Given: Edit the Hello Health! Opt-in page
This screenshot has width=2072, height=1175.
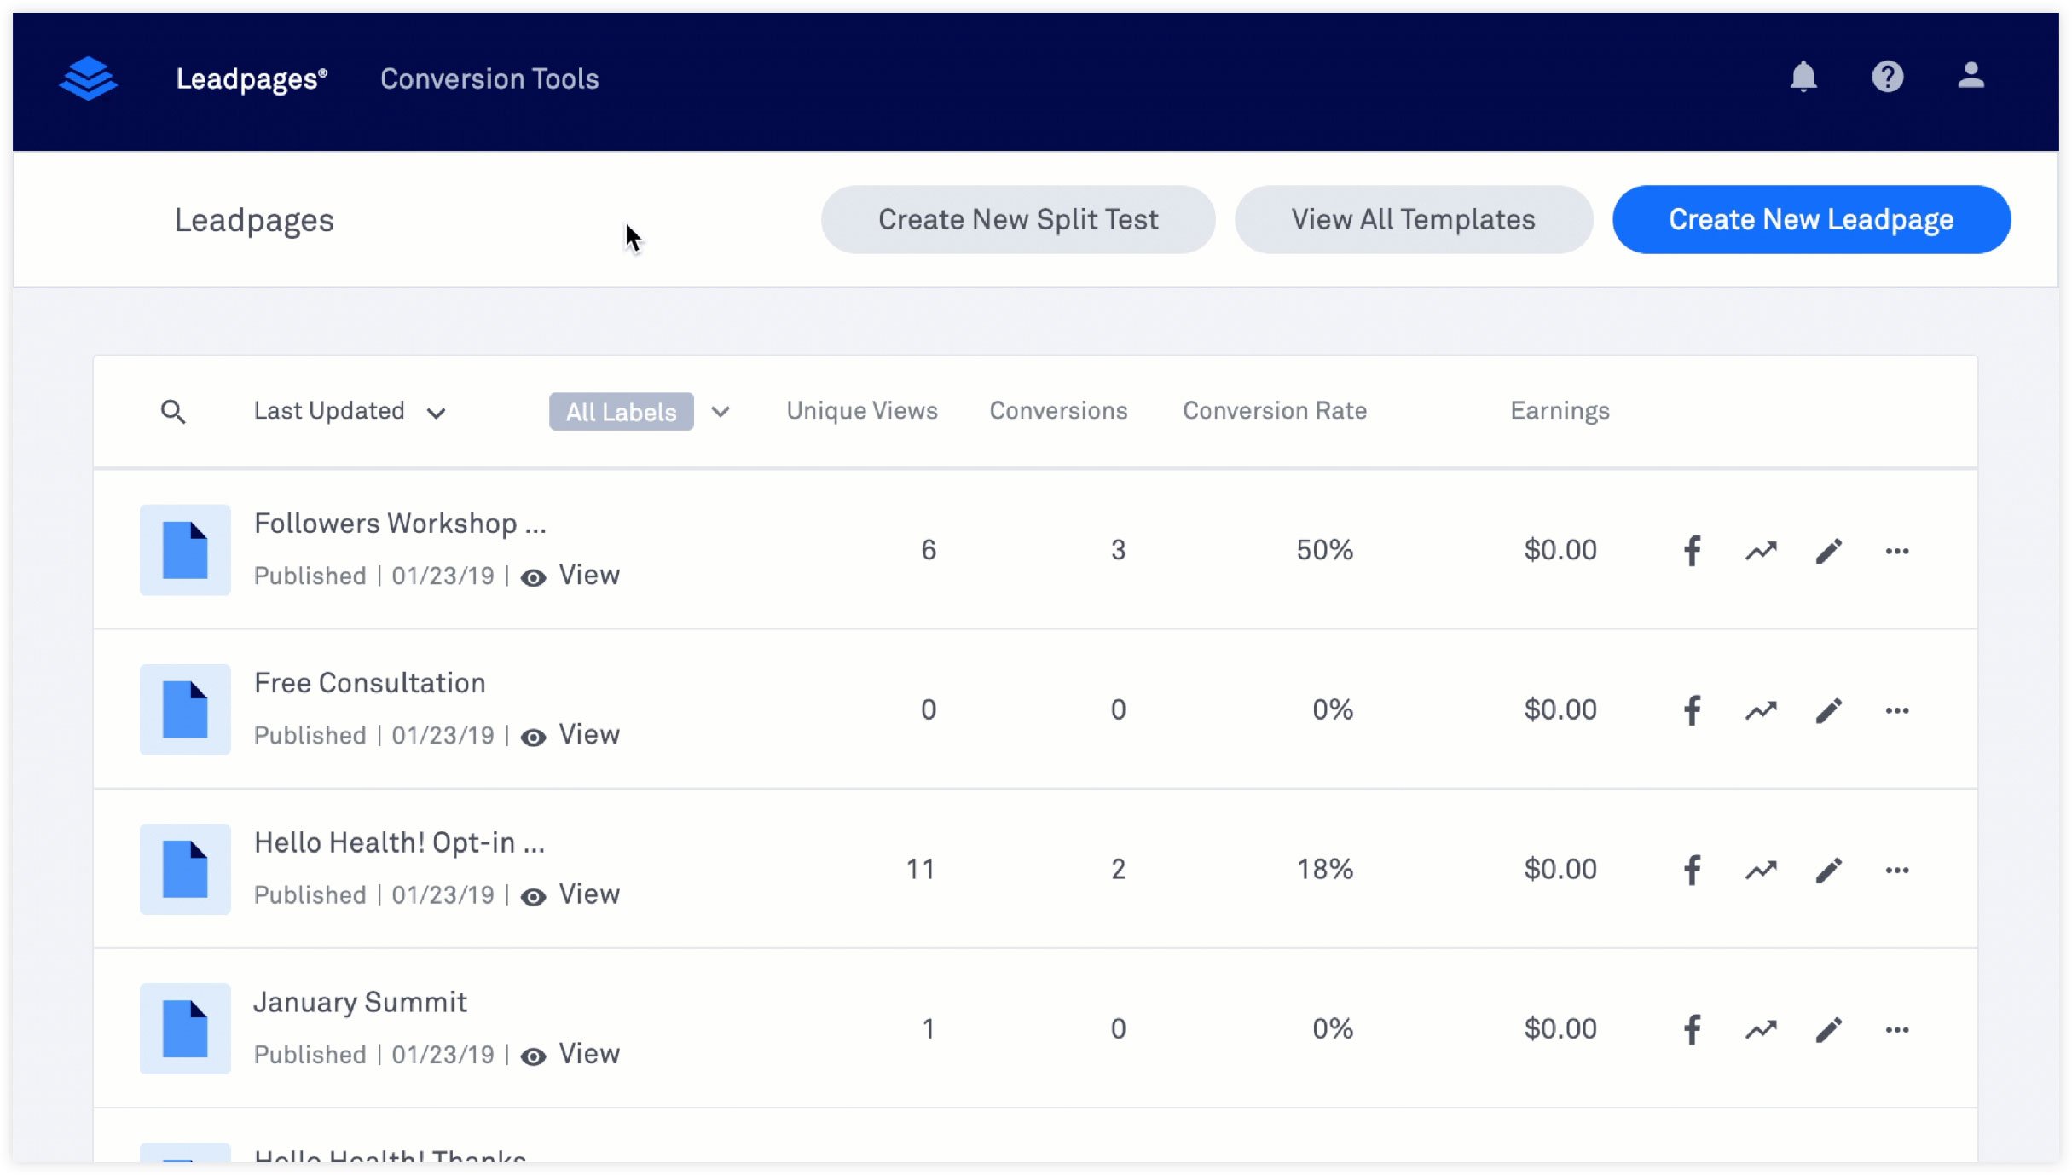Looking at the screenshot, I should click(1829, 870).
